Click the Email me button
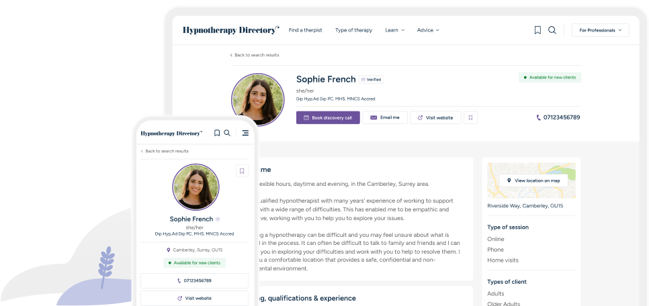This screenshot has width=649, height=306. 385,117
